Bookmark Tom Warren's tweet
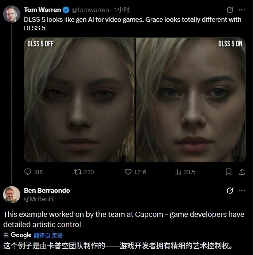The image size is (253, 255). pyautogui.click(x=228, y=172)
